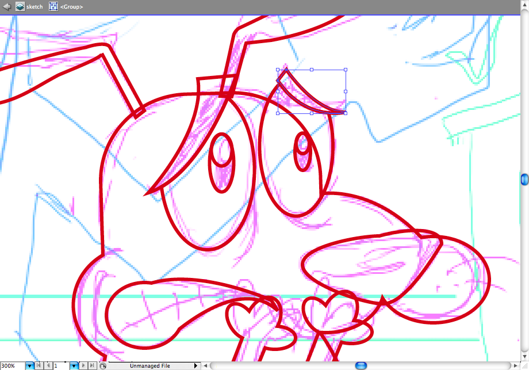Click the sketch layer icon in breadcrumb

pos(20,7)
